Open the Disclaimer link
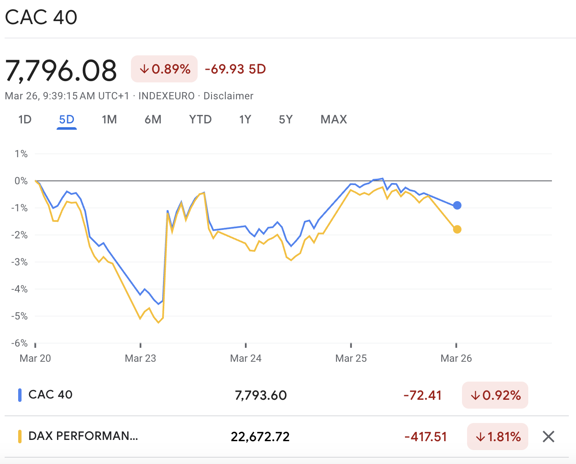Screen dimensions: 576x464 tap(228, 96)
